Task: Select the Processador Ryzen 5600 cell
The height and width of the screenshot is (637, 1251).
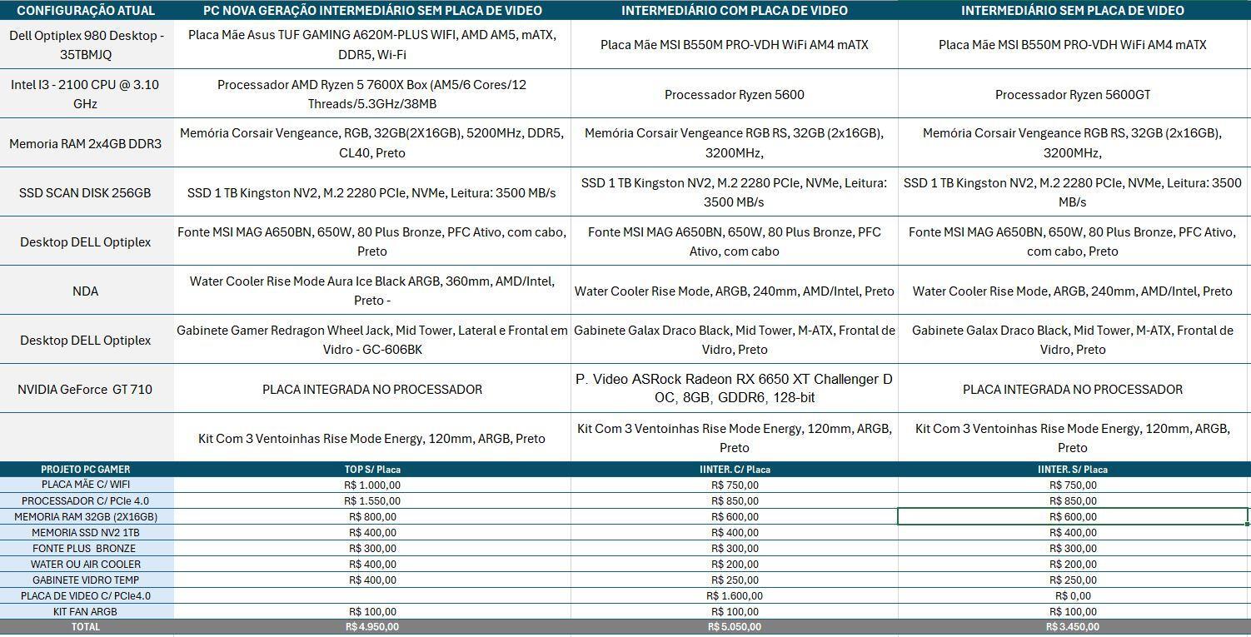Action: tap(735, 94)
